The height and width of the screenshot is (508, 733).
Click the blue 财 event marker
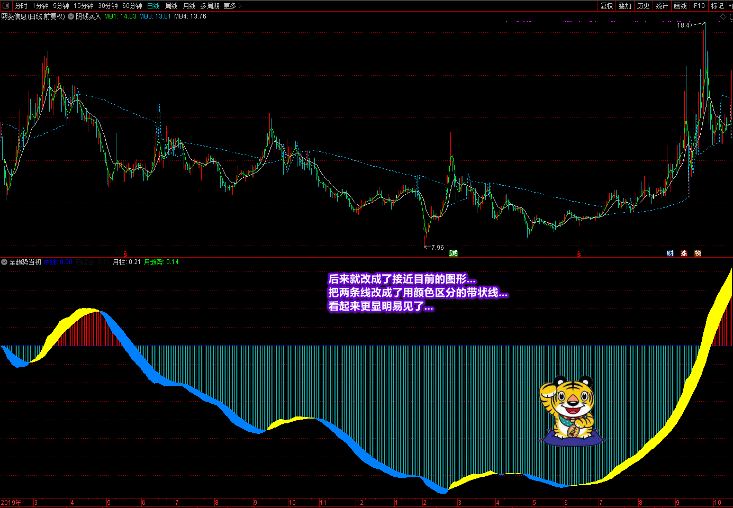pyautogui.click(x=670, y=253)
